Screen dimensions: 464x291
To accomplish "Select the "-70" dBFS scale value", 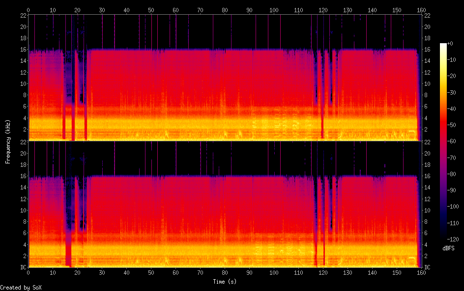I will point(451,158).
